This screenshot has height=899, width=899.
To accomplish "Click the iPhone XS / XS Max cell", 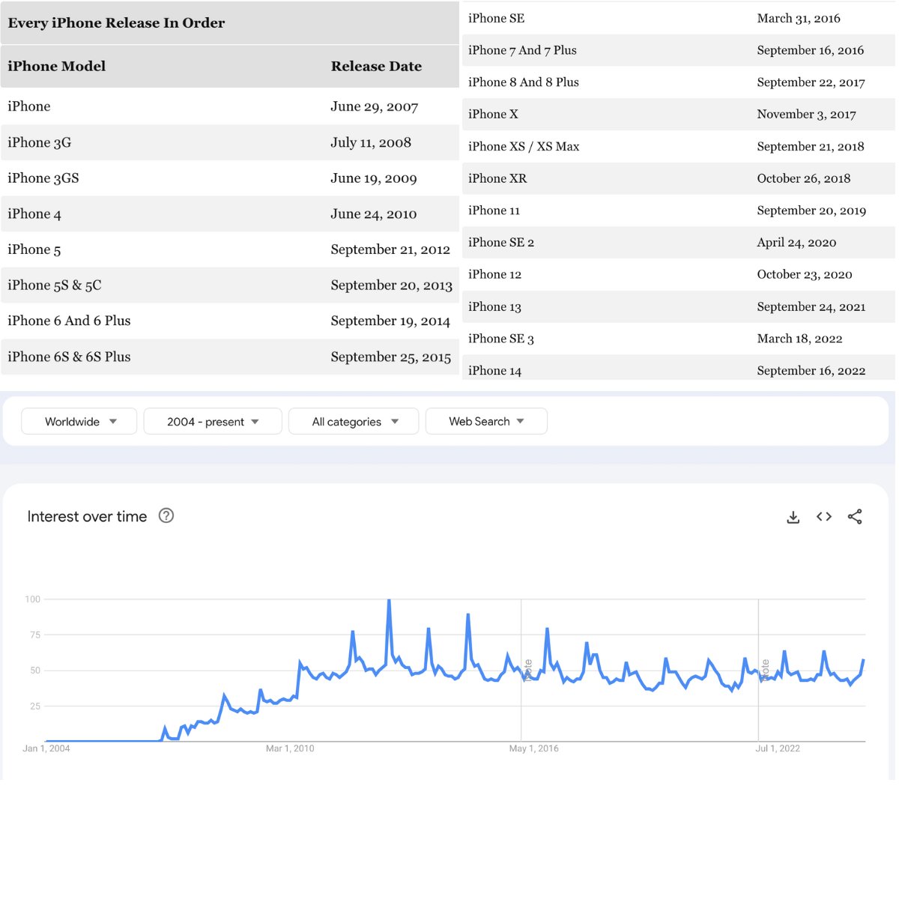I will pos(524,146).
